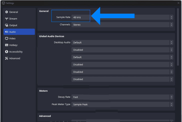Click the settings panel vertical scrollbar
The width and height of the screenshot is (182, 122).
coord(178,37)
